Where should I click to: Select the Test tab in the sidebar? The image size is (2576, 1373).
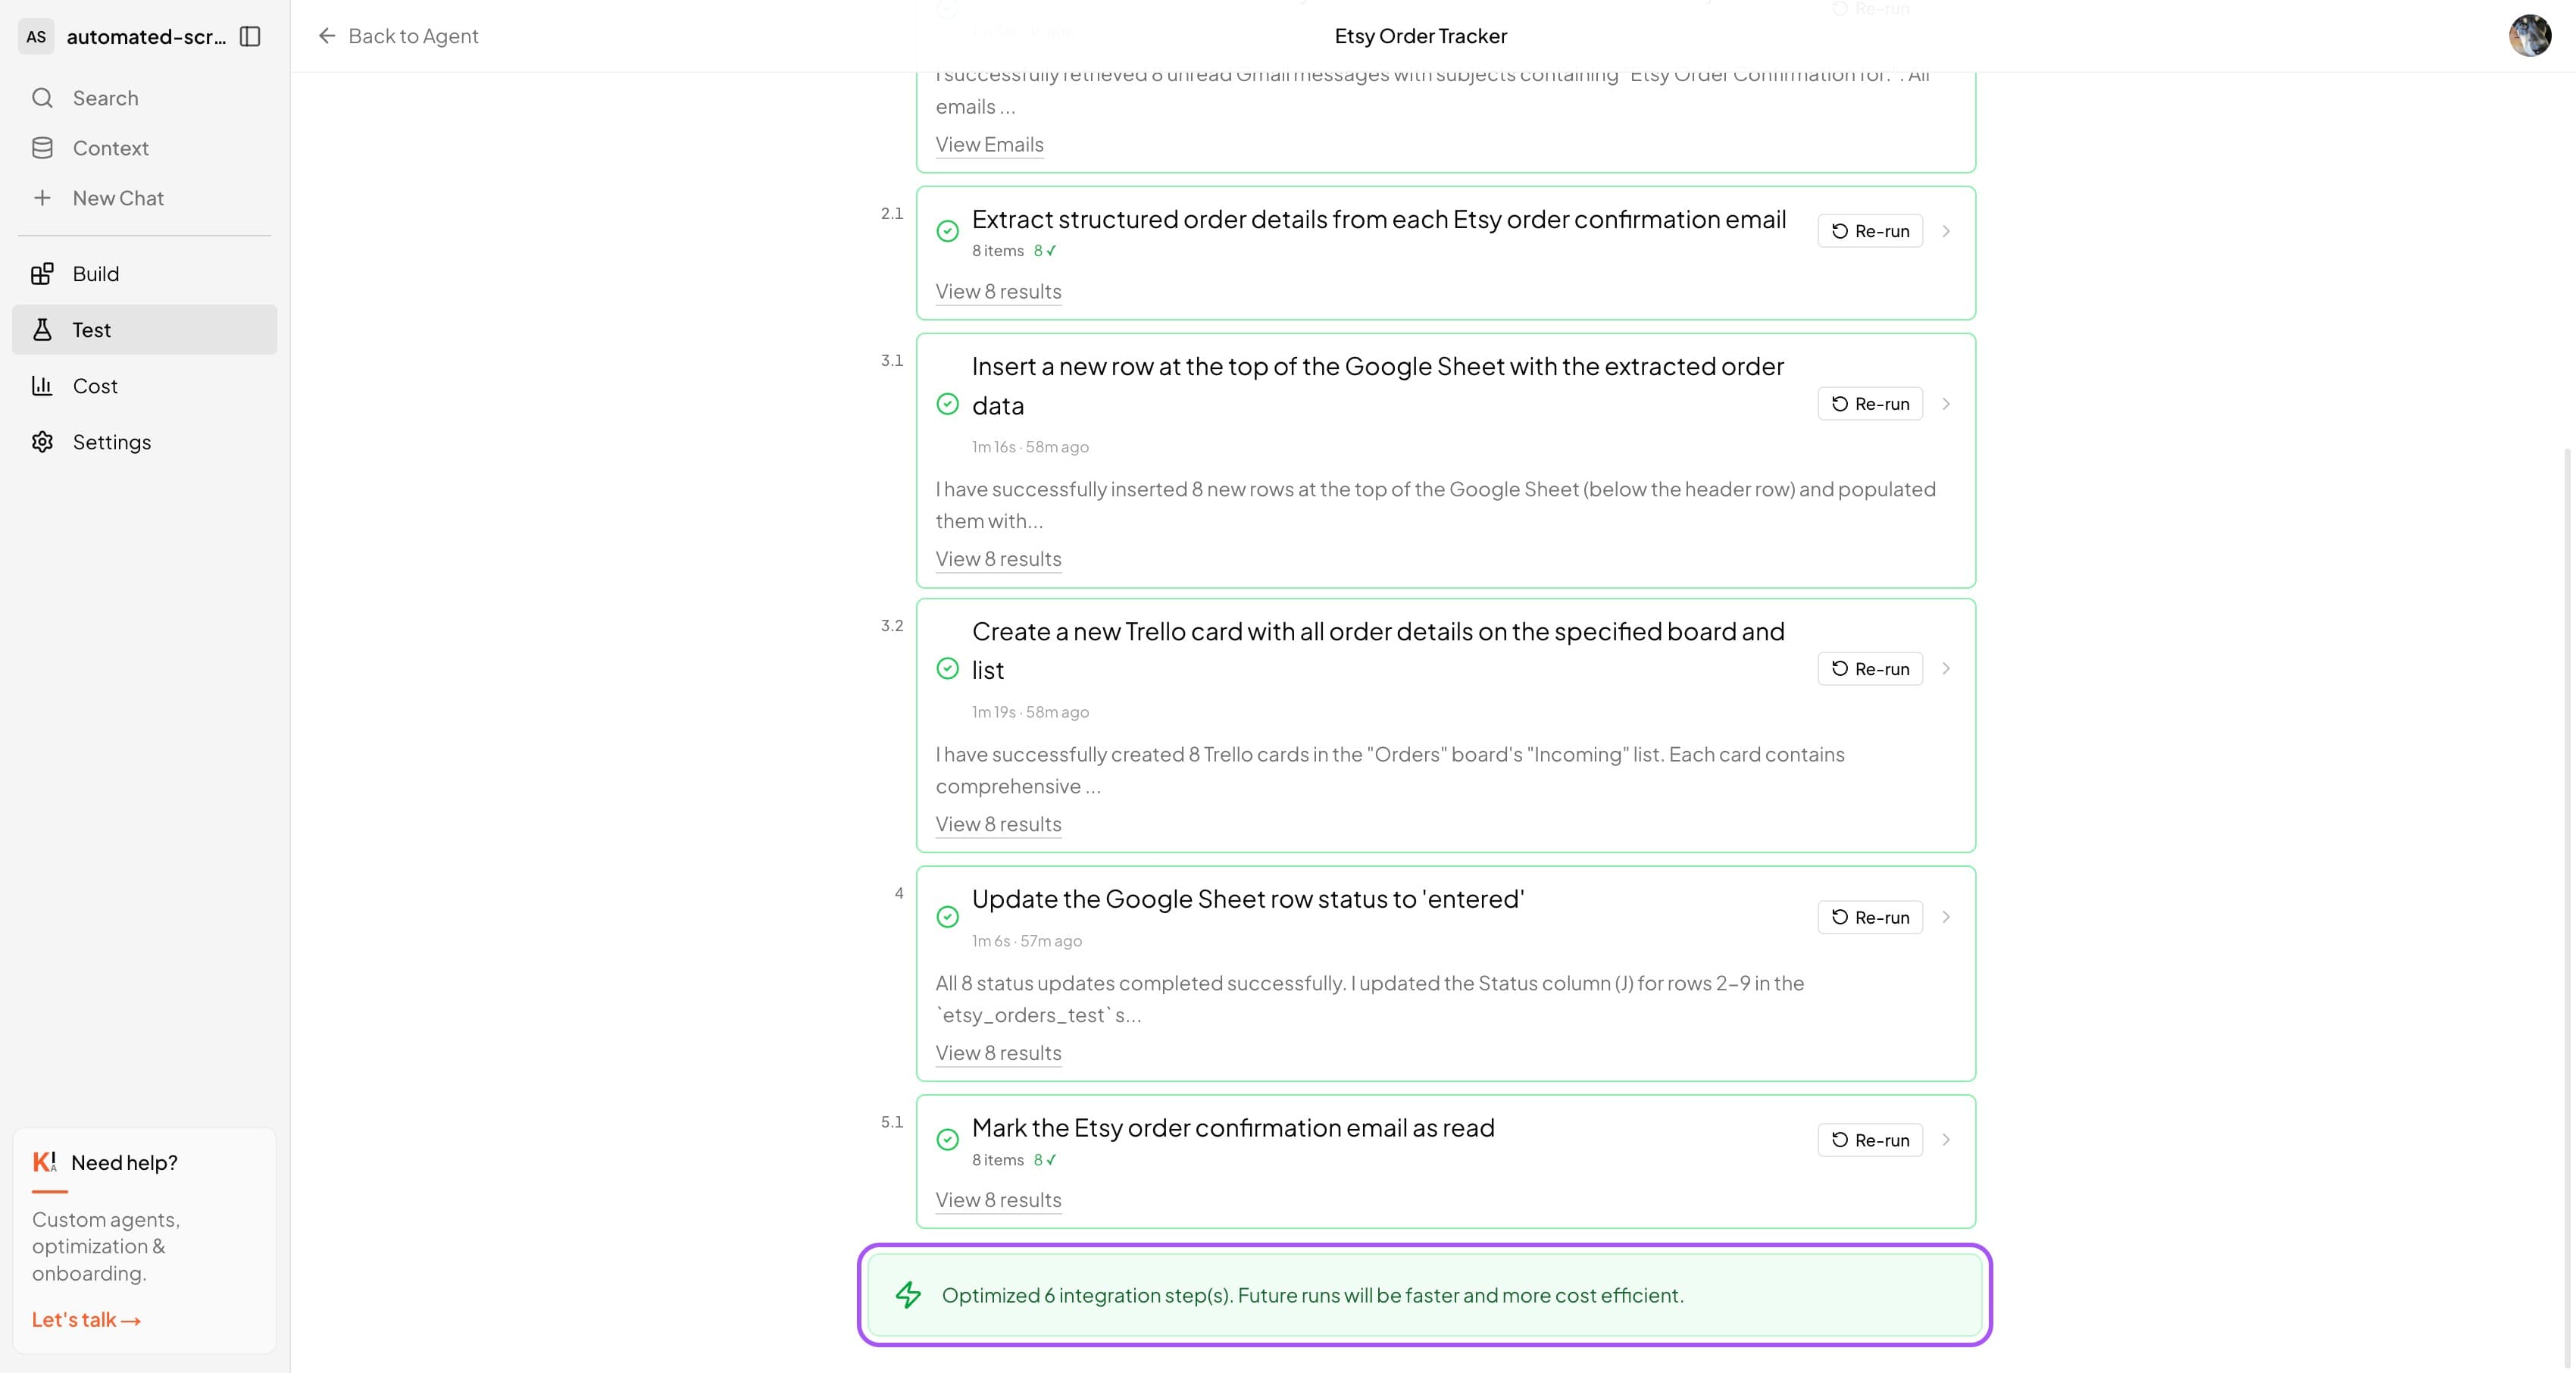click(x=90, y=329)
